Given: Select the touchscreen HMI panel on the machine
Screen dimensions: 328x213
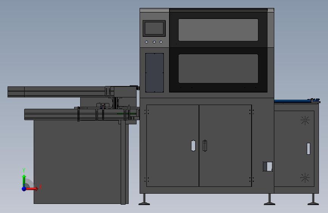Looking at the screenshot, I should tap(154, 28).
